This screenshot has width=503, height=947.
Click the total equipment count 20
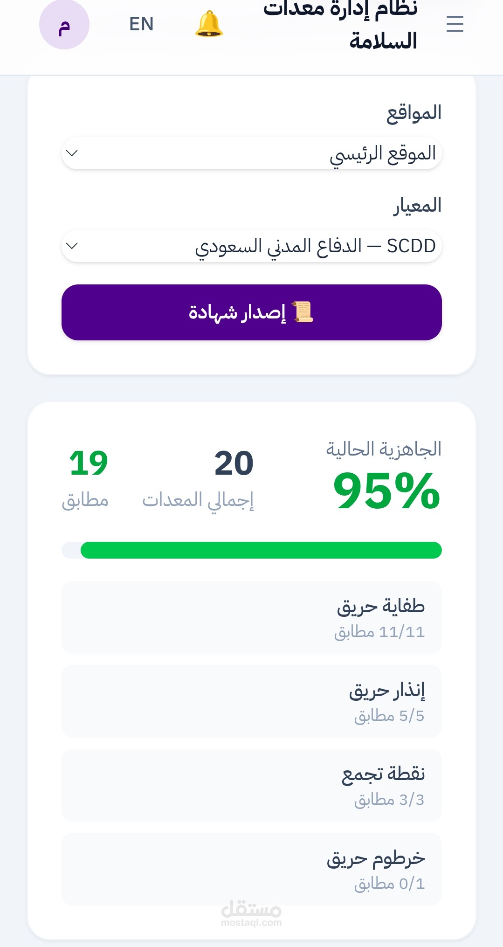(234, 463)
